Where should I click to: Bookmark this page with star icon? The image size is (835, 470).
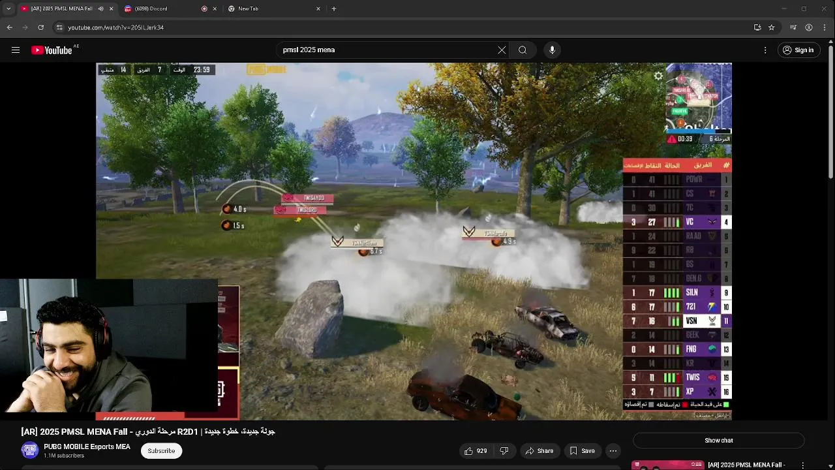click(x=772, y=27)
